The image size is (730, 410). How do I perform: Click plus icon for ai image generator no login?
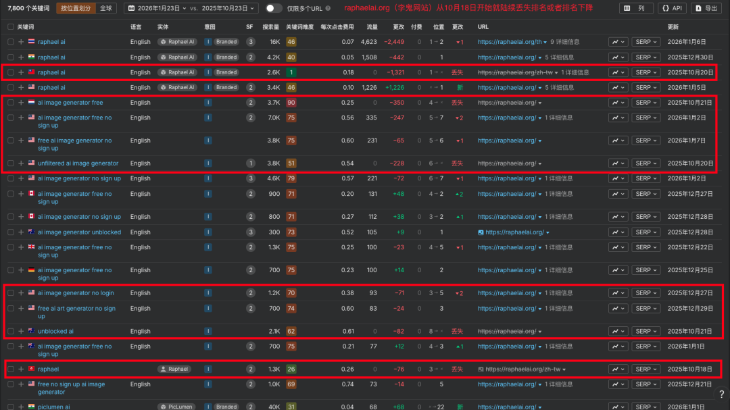[x=21, y=293]
